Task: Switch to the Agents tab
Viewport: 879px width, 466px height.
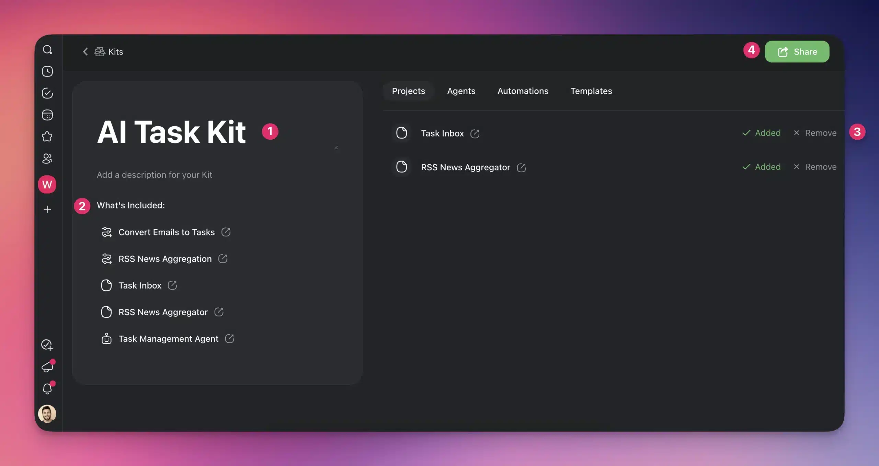Action: (x=461, y=91)
